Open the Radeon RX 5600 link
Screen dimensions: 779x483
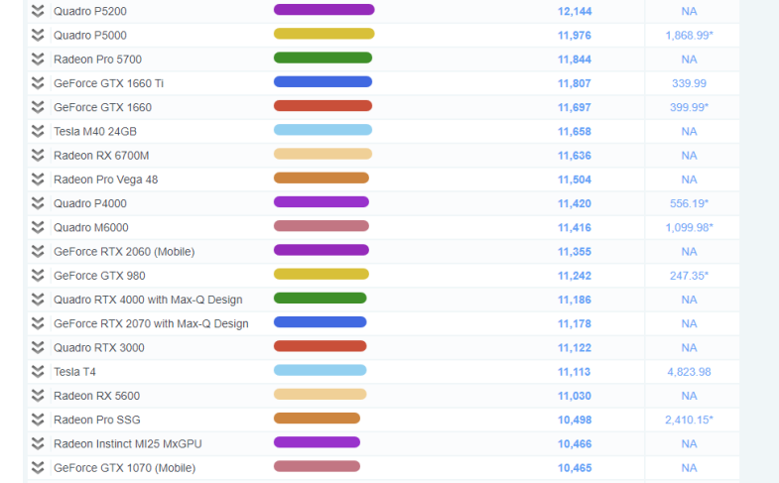tap(97, 396)
